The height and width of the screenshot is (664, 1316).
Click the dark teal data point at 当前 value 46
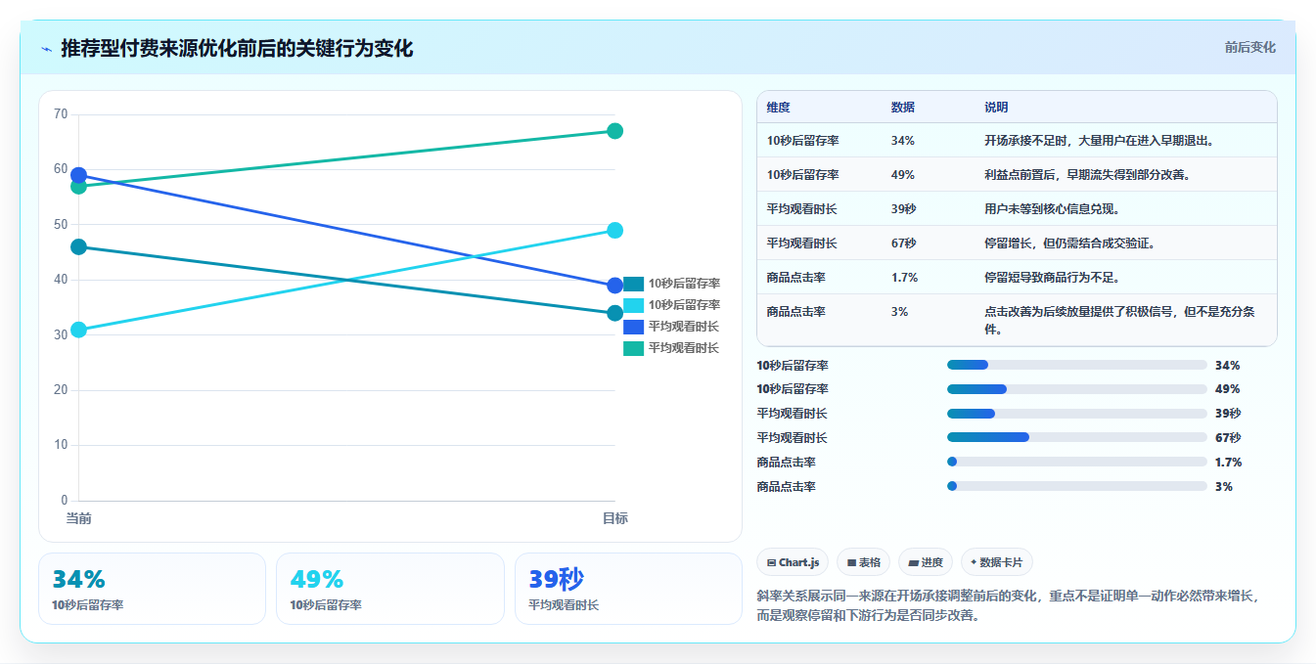coord(79,247)
